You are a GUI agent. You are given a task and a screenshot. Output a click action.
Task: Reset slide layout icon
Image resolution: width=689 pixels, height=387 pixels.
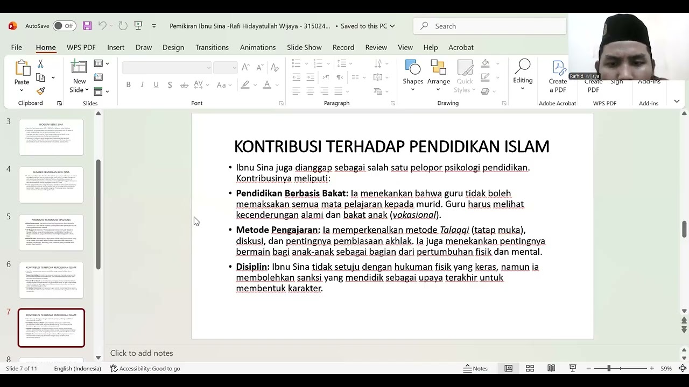point(98,77)
